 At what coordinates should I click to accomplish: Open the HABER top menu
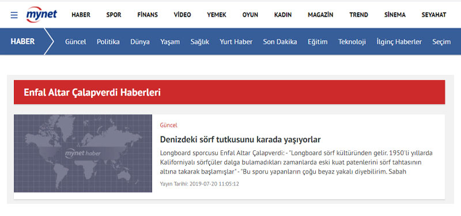click(81, 15)
